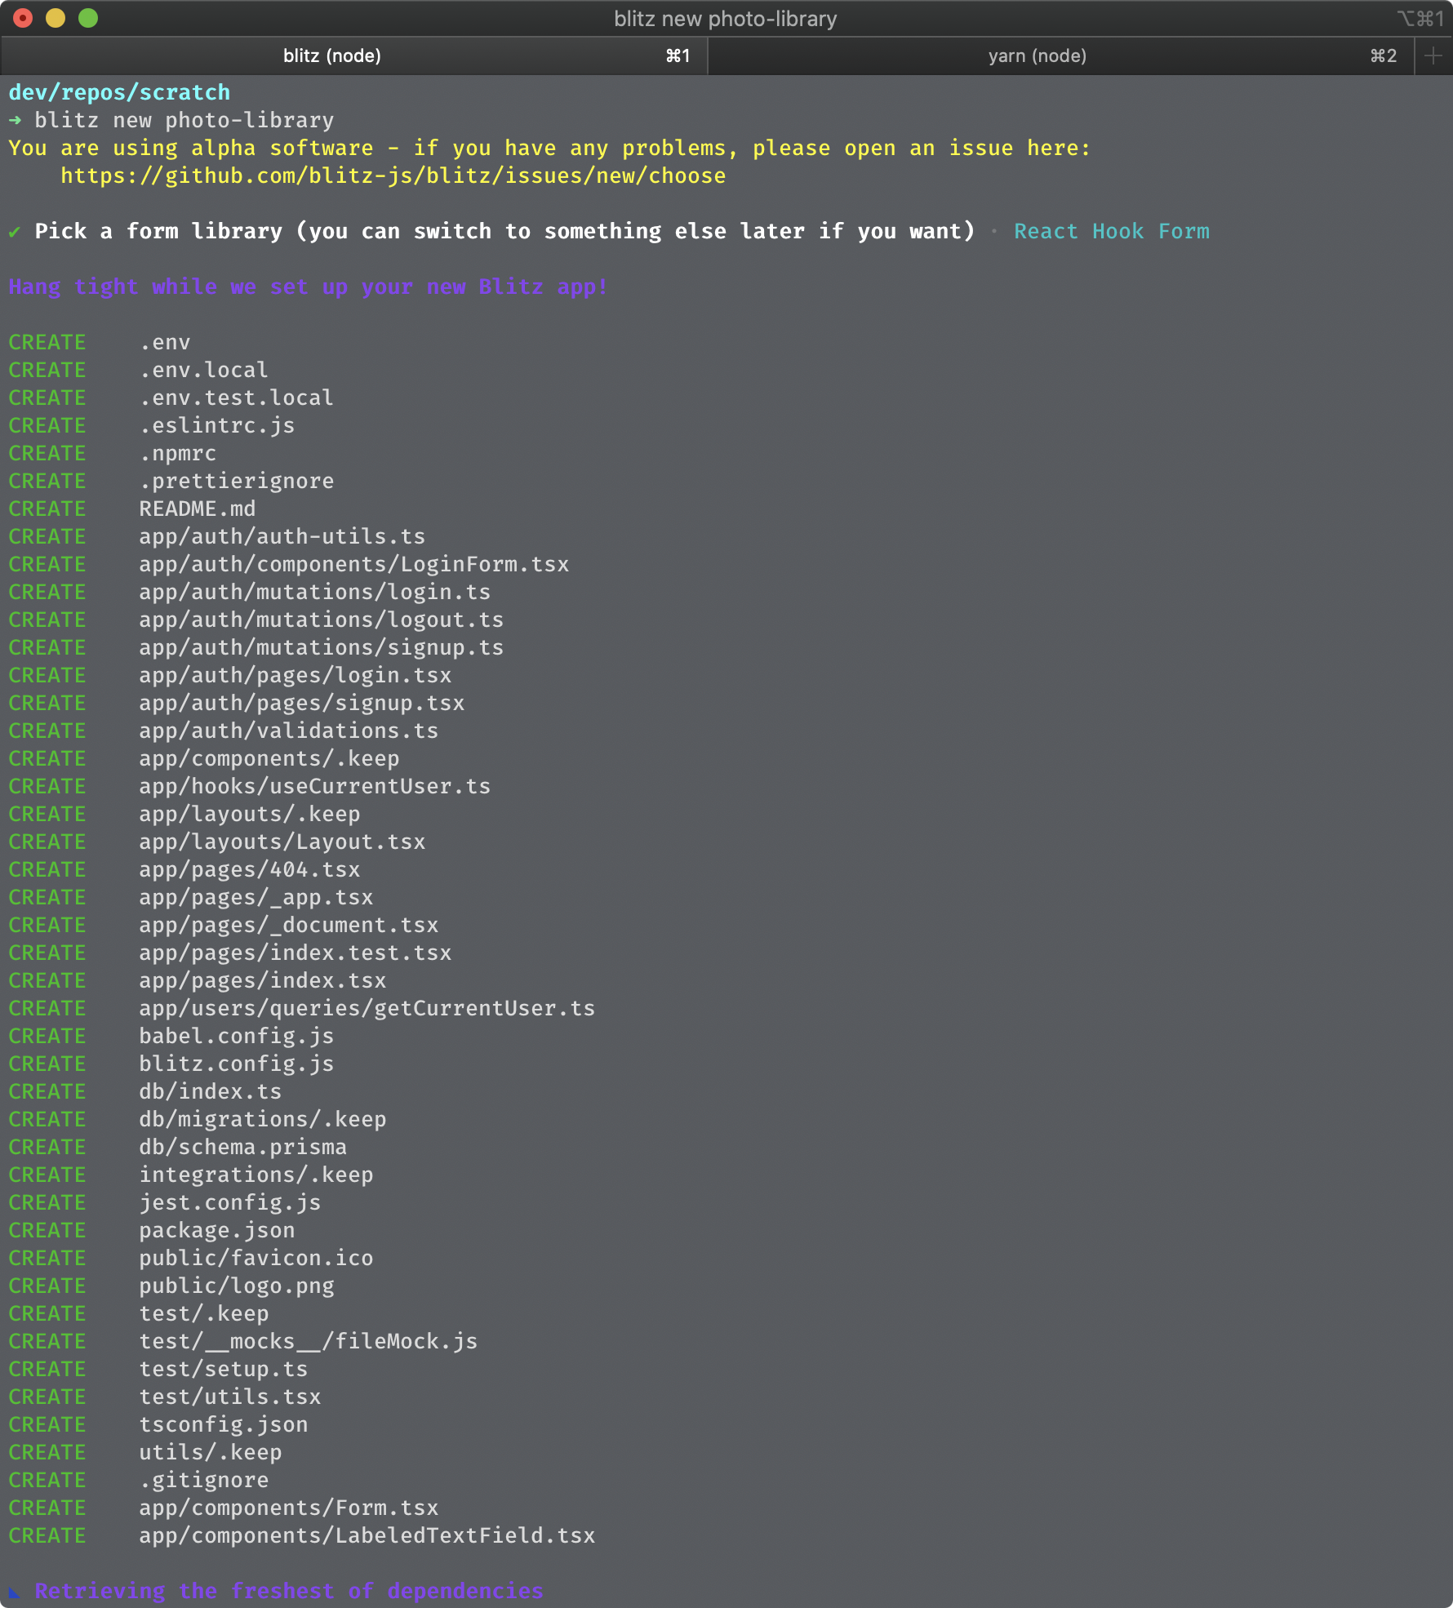Click the 'blitz new photo-library' command at the prompt
Viewport: 1453px width, 1608px height.
pos(184,120)
